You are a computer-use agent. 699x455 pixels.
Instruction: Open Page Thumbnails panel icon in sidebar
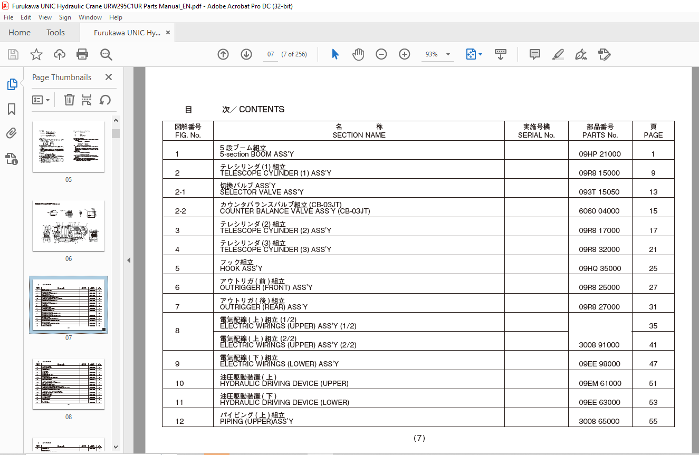(x=12, y=84)
